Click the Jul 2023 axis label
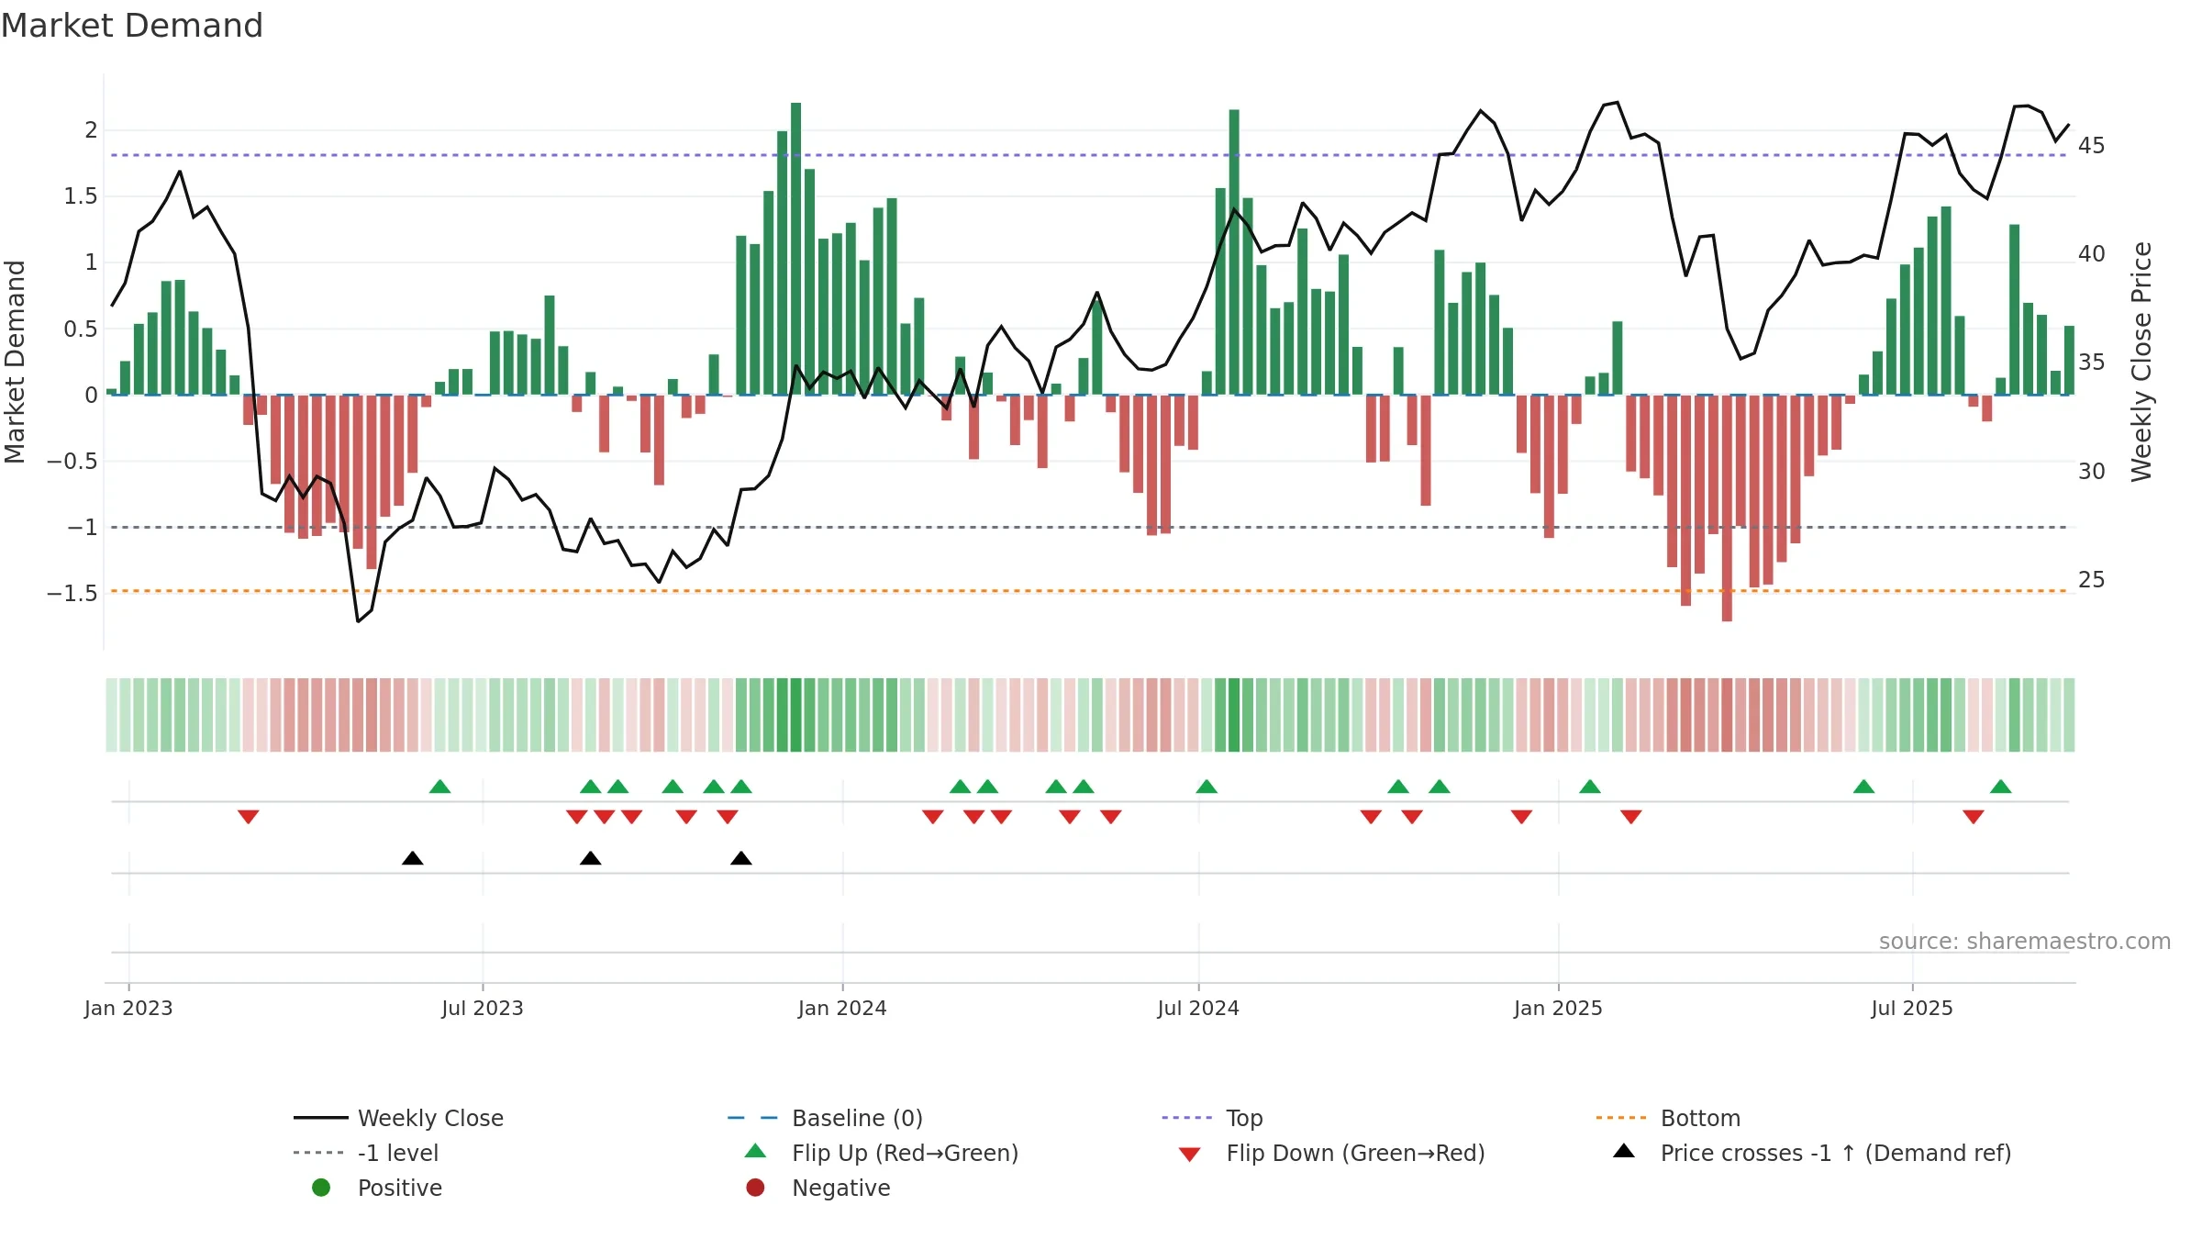The height and width of the screenshot is (1239, 2202). [483, 1008]
